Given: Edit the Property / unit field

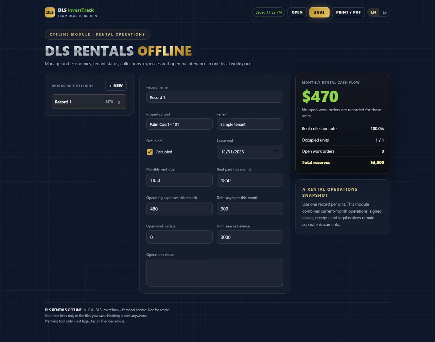Looking at the screenshot, I should (179, 124).
